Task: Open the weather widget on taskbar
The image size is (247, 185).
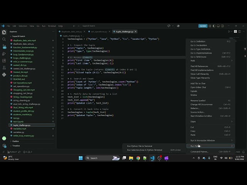Action: point(11,158)
